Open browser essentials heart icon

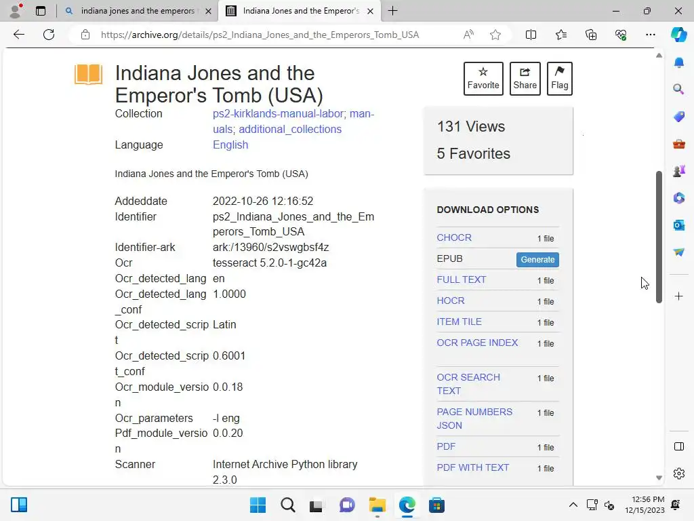click(621, 35)
